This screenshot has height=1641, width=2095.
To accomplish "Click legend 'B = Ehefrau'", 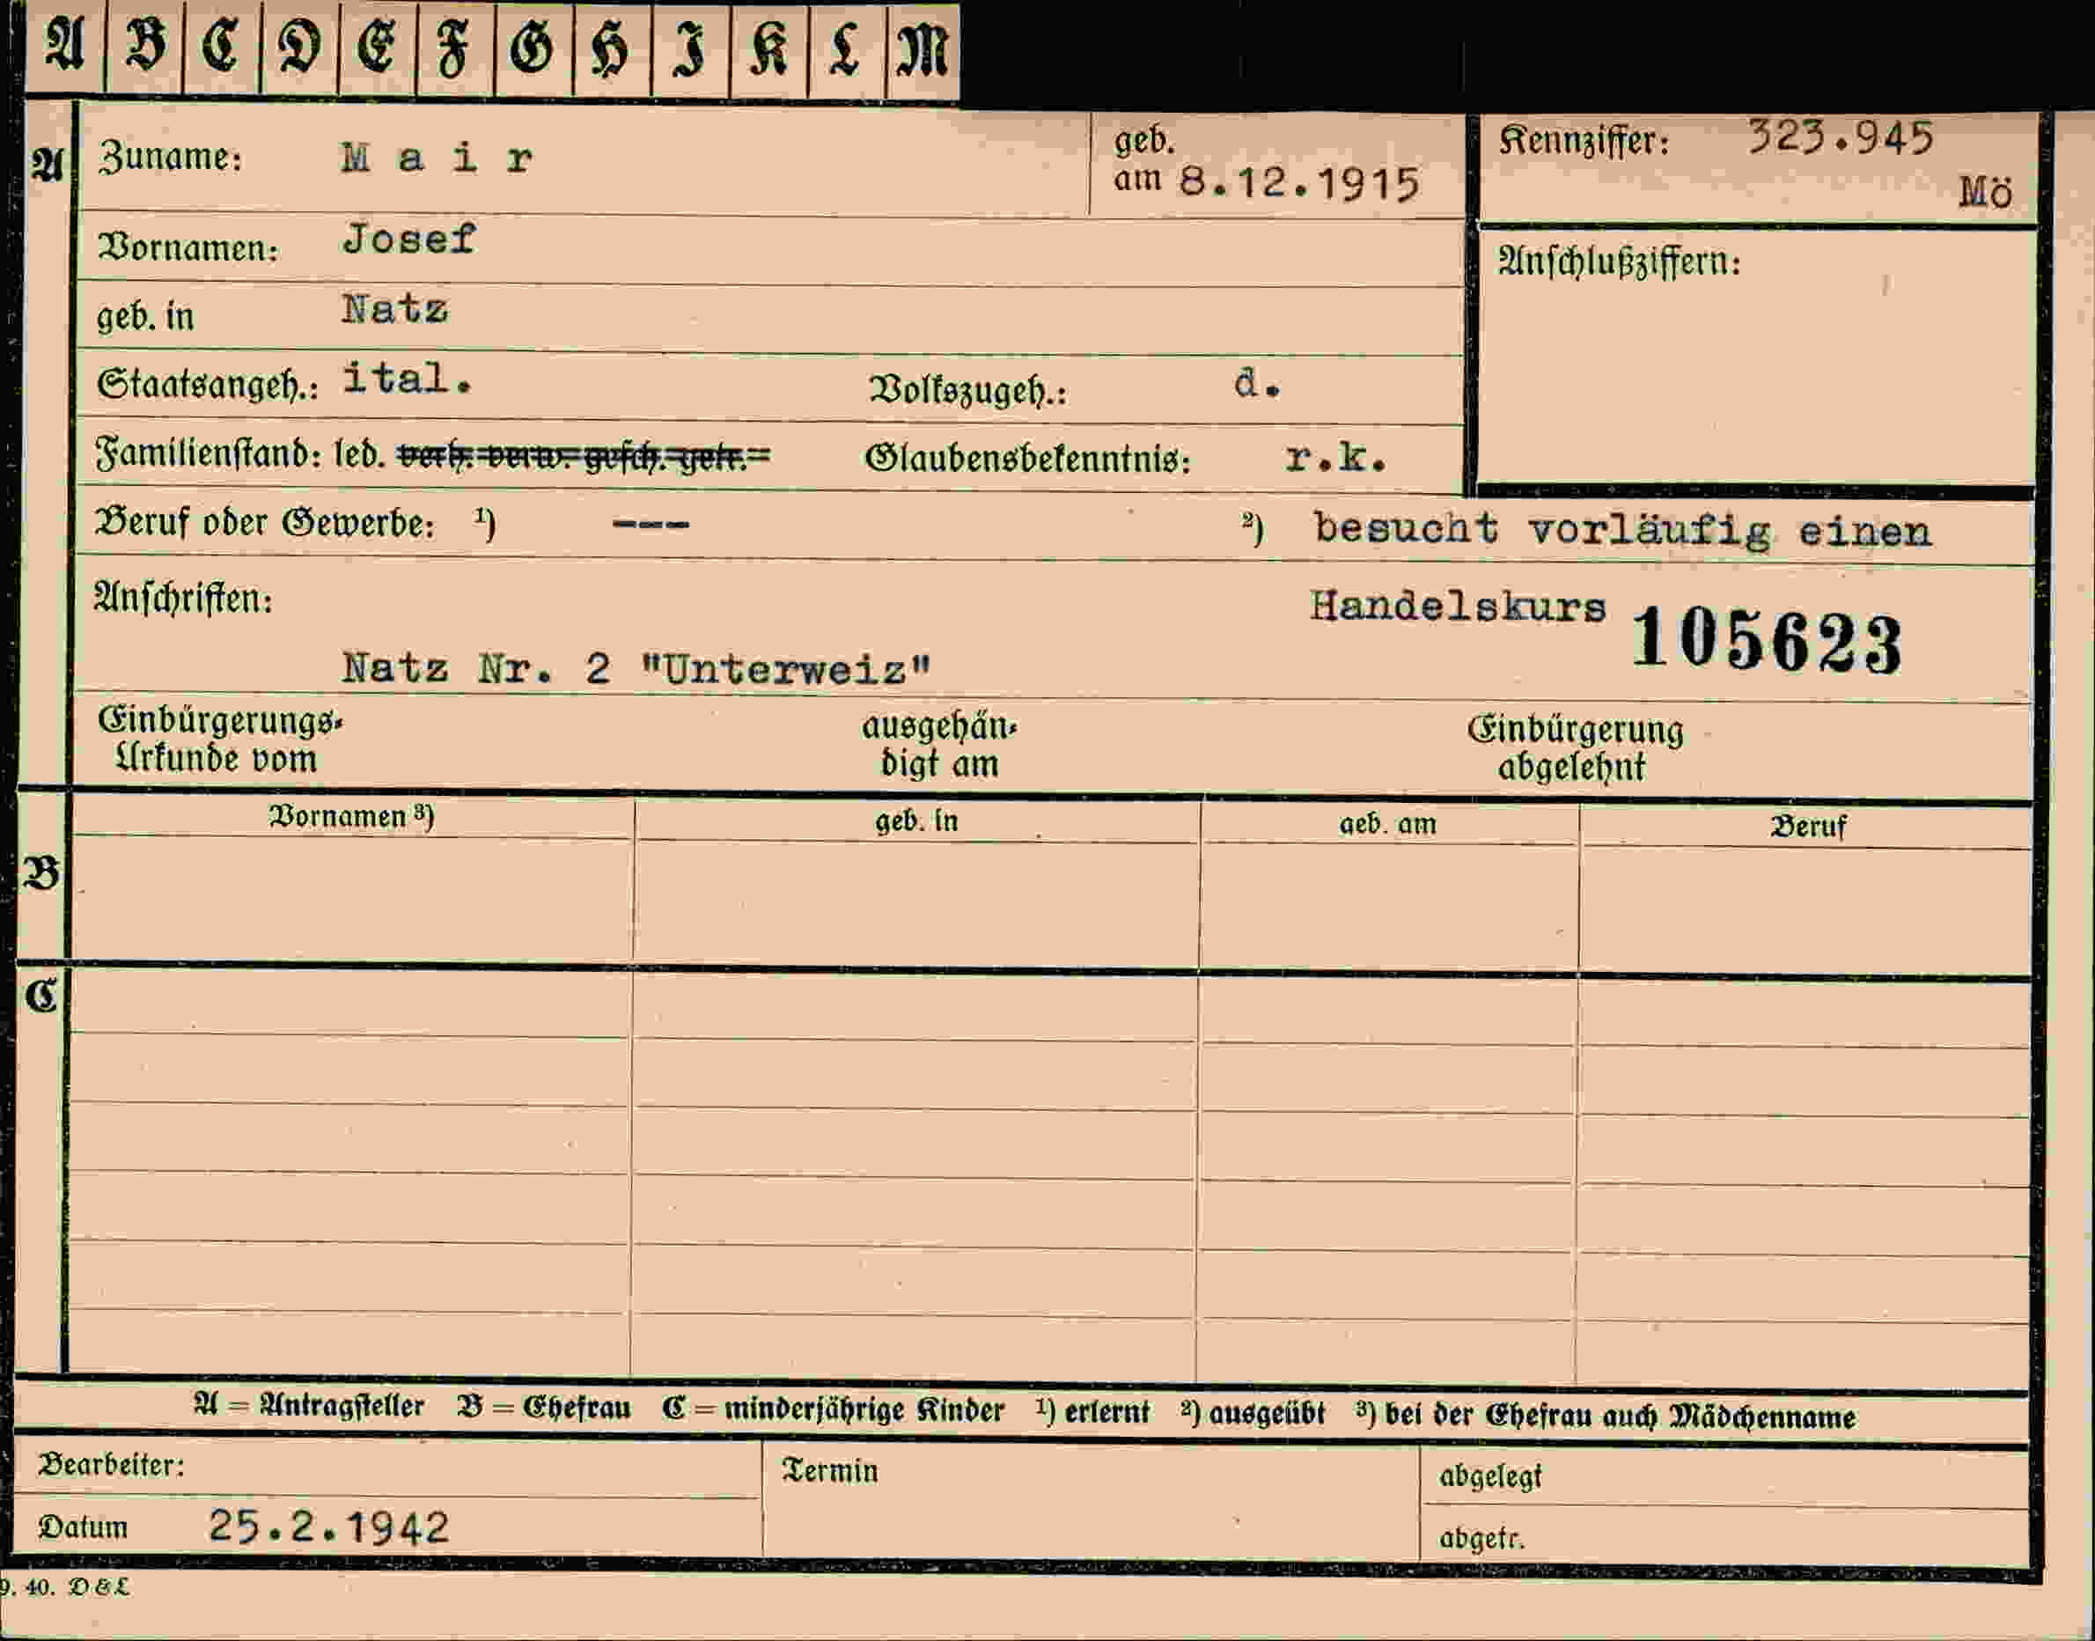I will [545, 1409].
